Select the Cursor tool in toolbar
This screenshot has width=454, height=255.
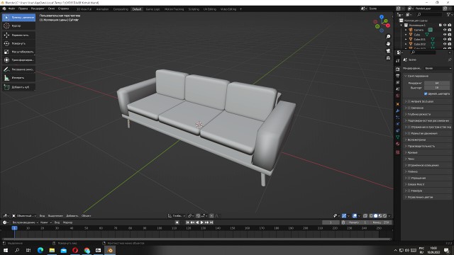pos(19,25)
